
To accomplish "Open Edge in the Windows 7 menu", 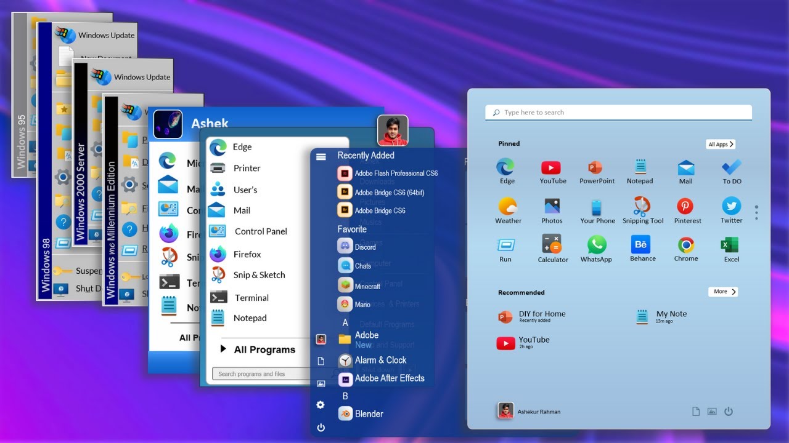I will (231, 147).
